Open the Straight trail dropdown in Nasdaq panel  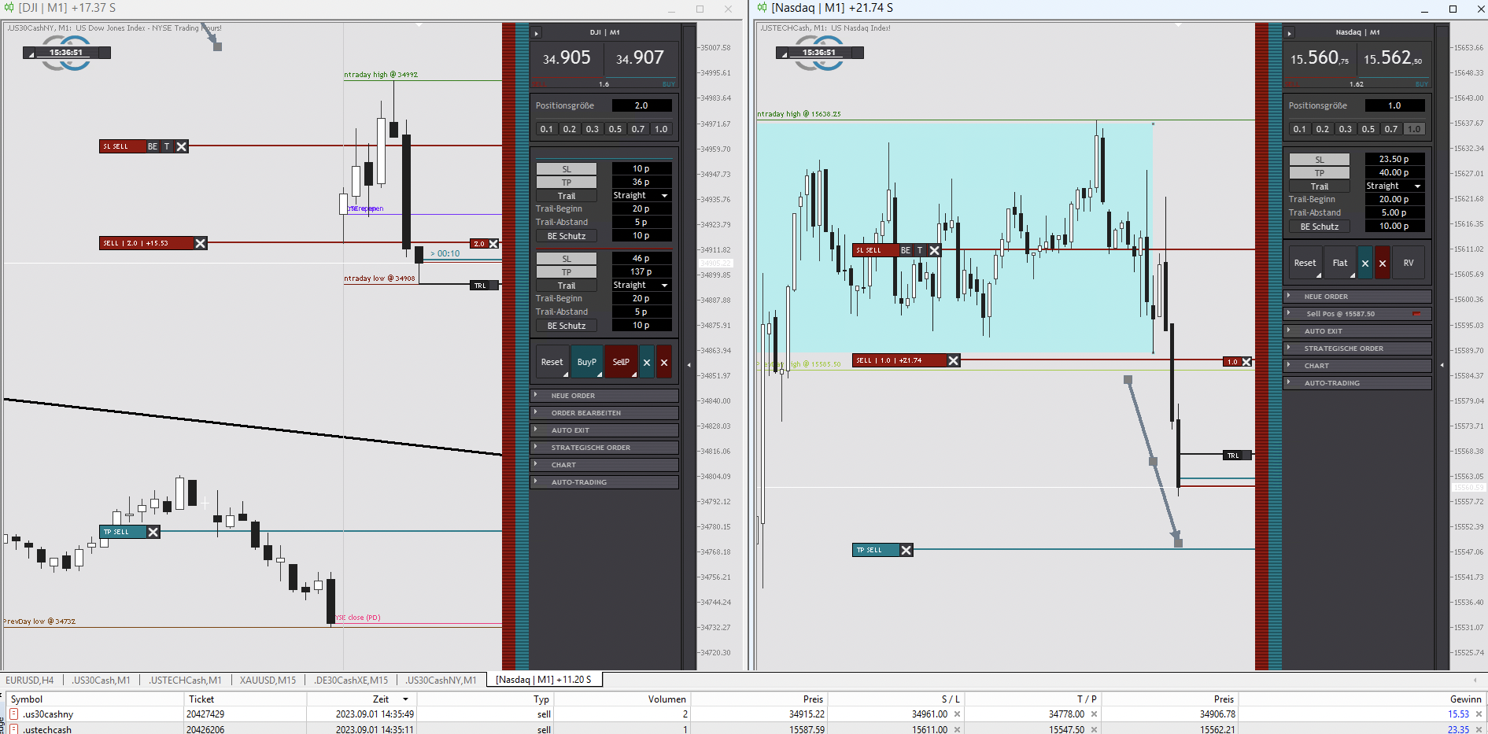[x=1394, y=186]
